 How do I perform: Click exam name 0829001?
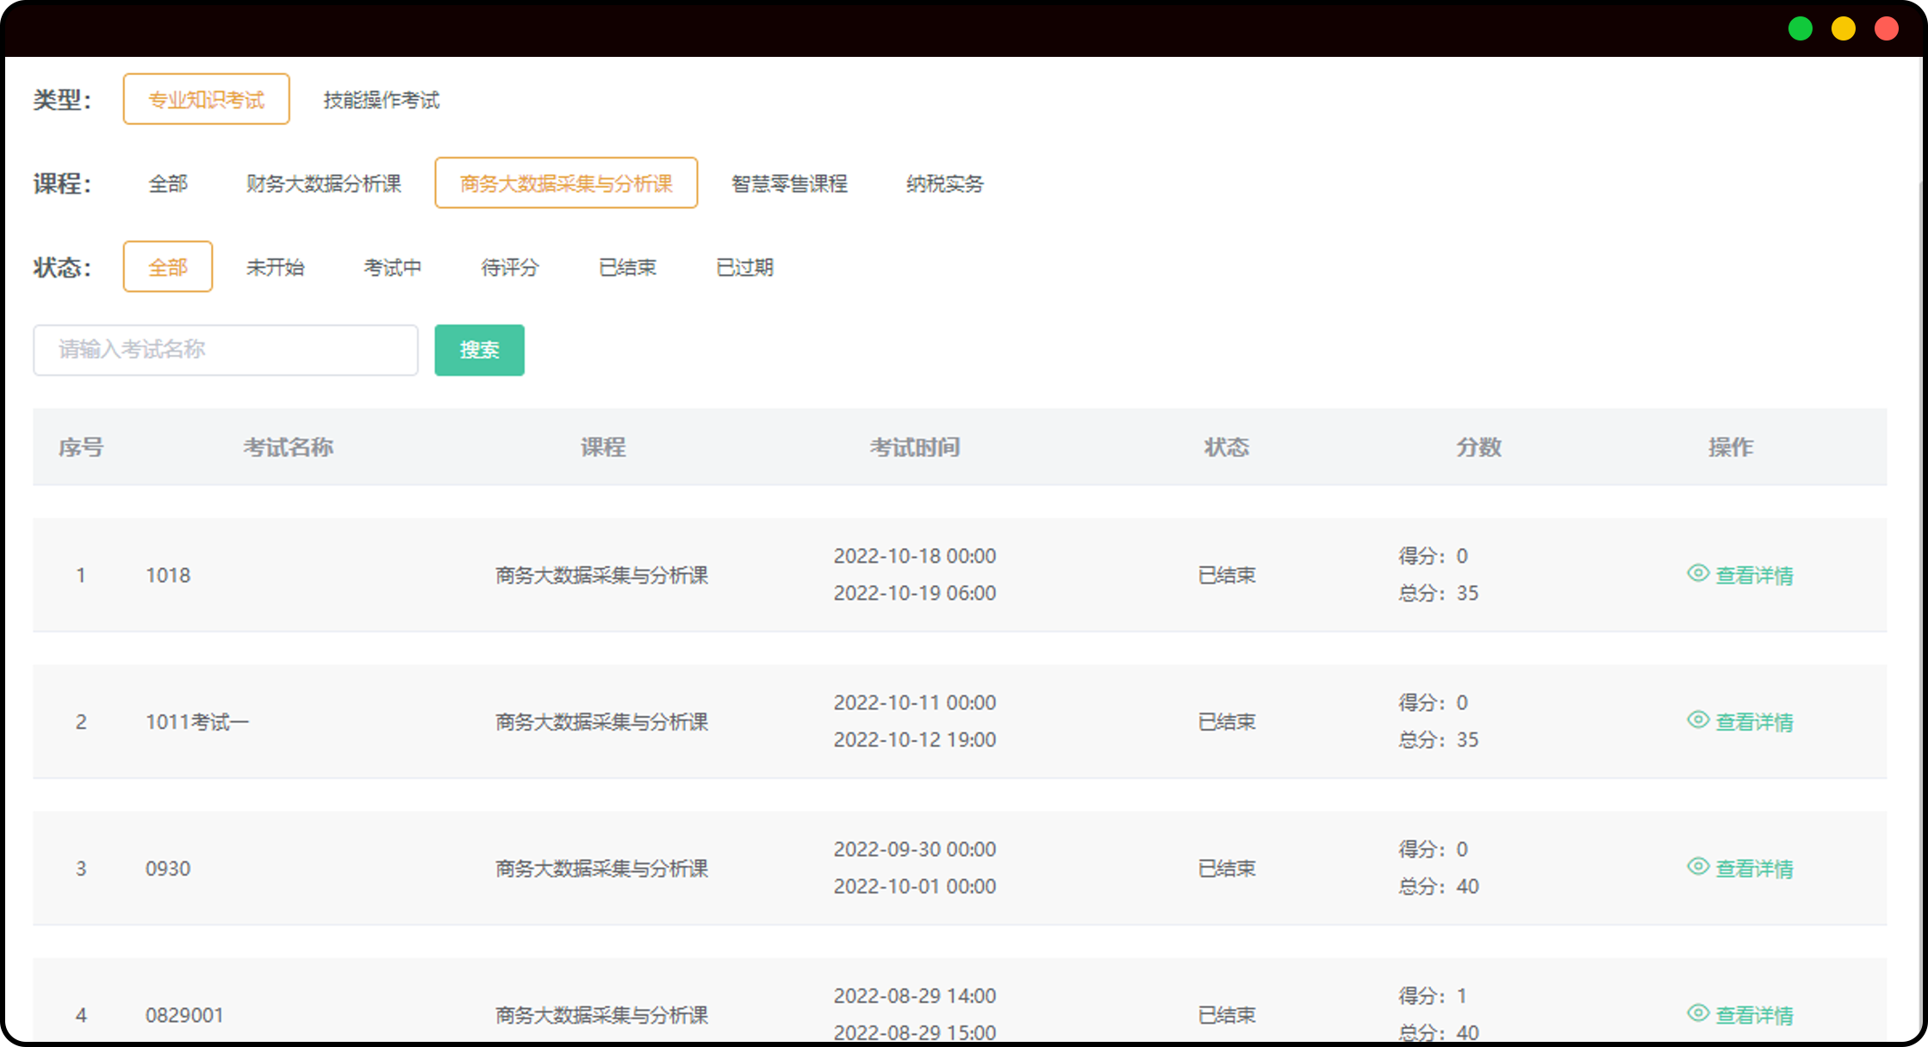184,1014
